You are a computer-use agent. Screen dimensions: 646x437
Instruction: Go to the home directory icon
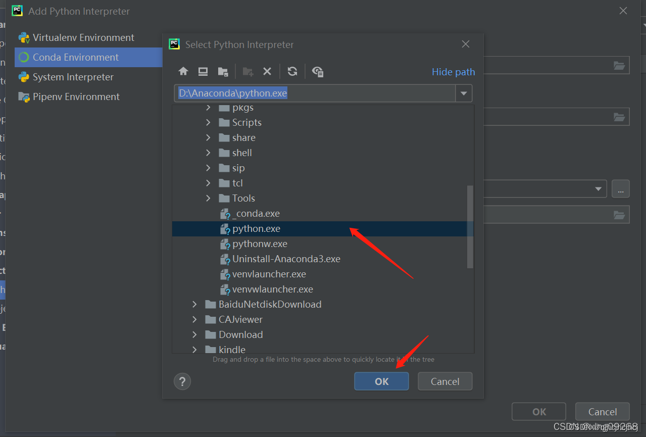click(x=183, y=71)
